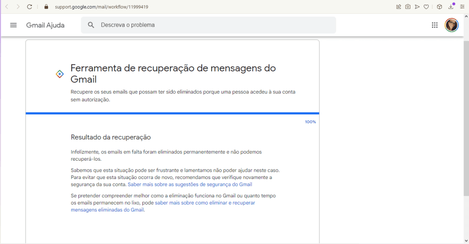
Task: Click 'Infelizmente, os emails em falta' paragraph
Action: tap(166, 156)
